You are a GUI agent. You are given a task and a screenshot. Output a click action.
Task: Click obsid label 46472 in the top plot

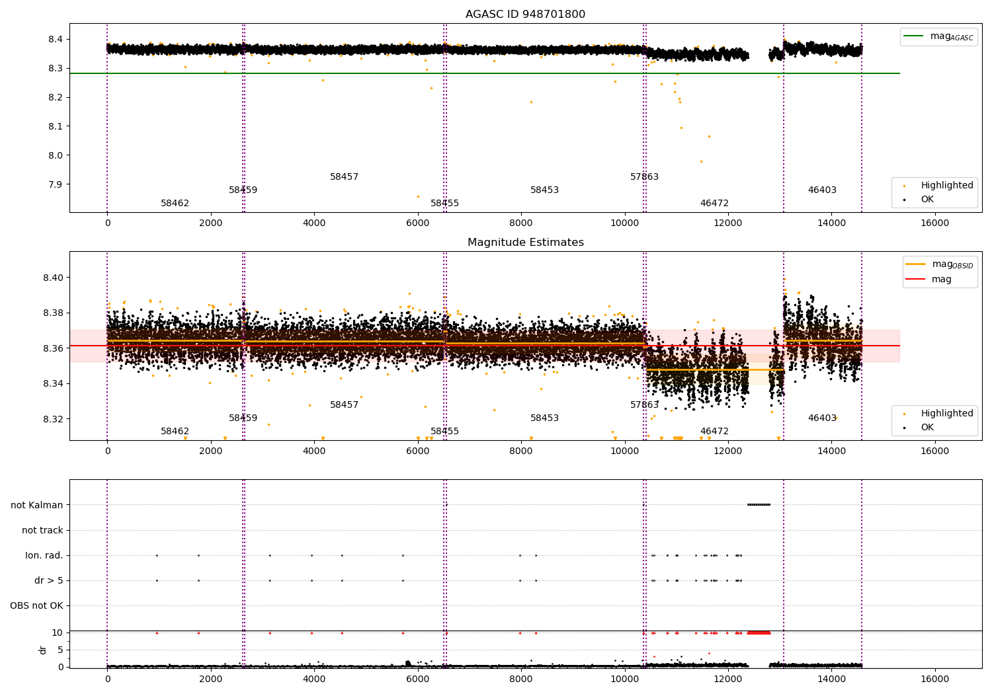point(714,204)
